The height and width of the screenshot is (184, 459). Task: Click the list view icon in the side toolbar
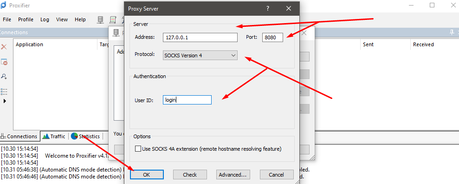pyautogui.click(x=4, y=92)
